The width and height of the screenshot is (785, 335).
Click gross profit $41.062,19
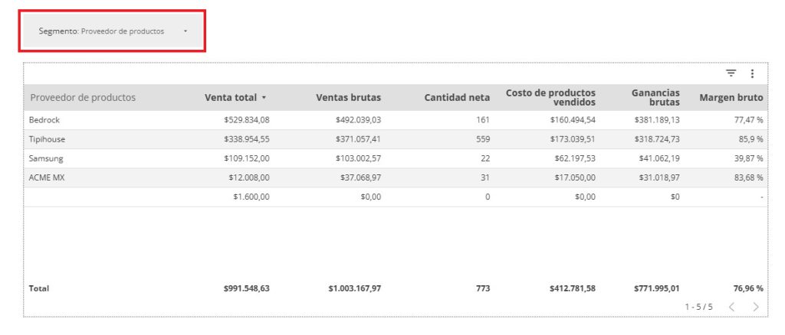click(659, 158)
